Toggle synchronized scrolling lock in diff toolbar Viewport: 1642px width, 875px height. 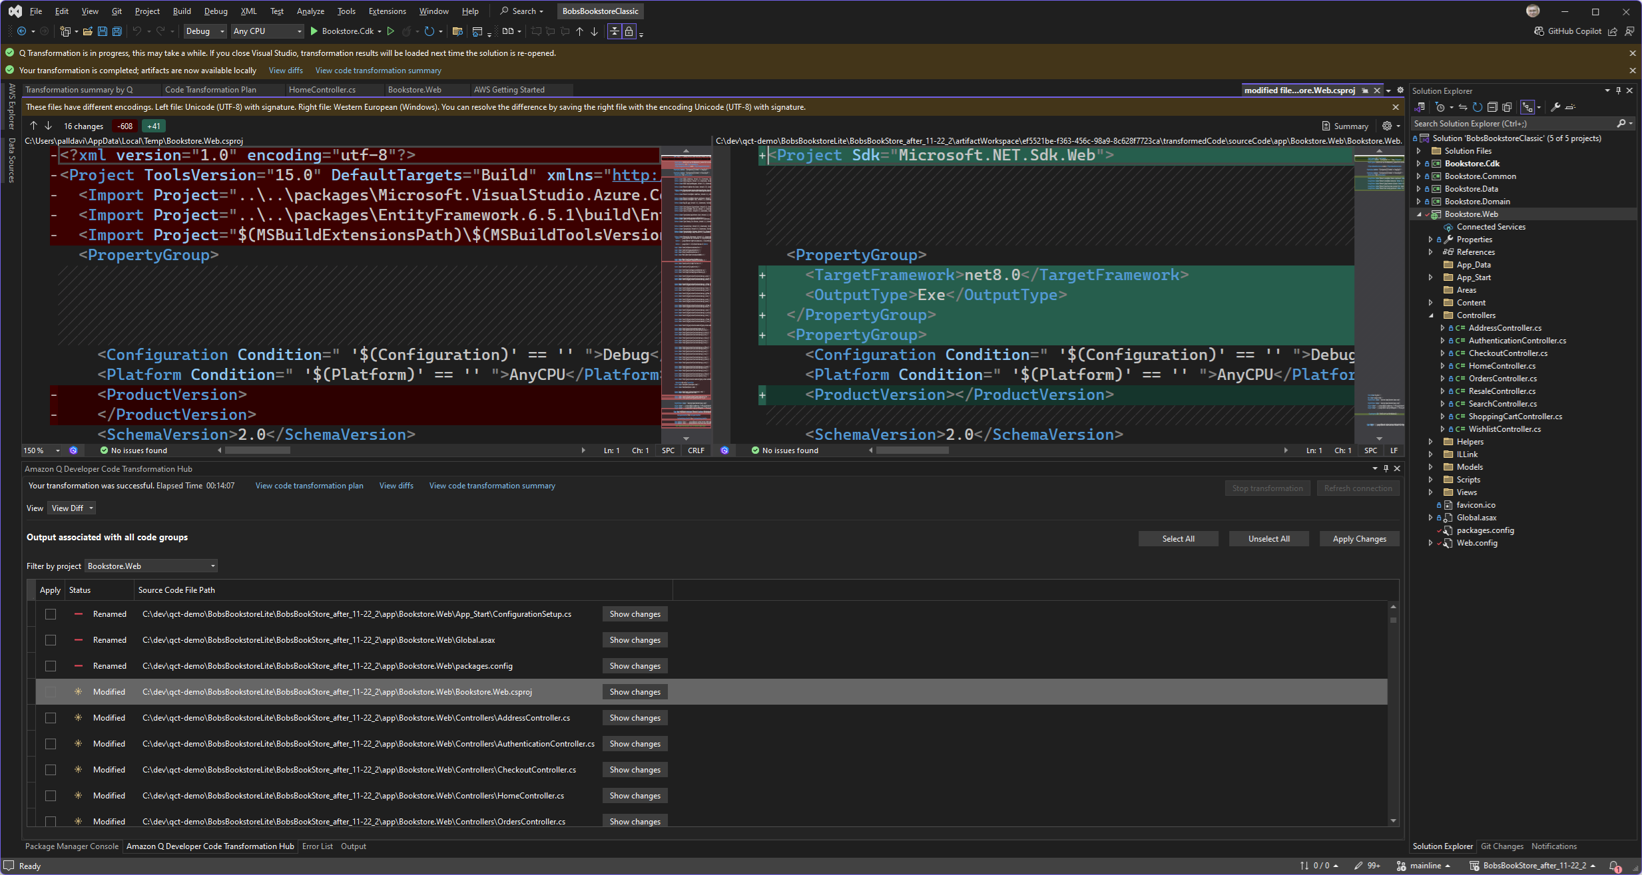pos(629,31)
